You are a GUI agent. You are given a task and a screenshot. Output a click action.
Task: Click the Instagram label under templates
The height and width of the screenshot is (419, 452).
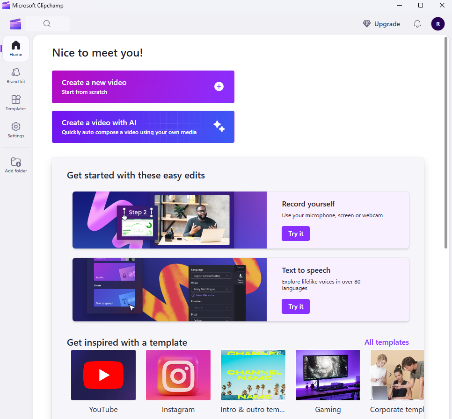[x=178, y=409]
